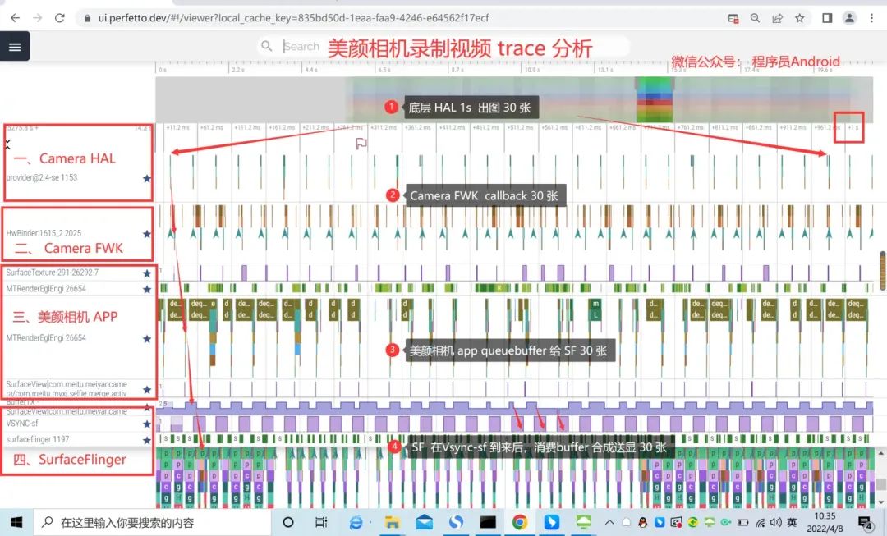The width and height of the screenshot is (887, 536).
Task: Click the padlock site info icon
Action: [87, 18]
